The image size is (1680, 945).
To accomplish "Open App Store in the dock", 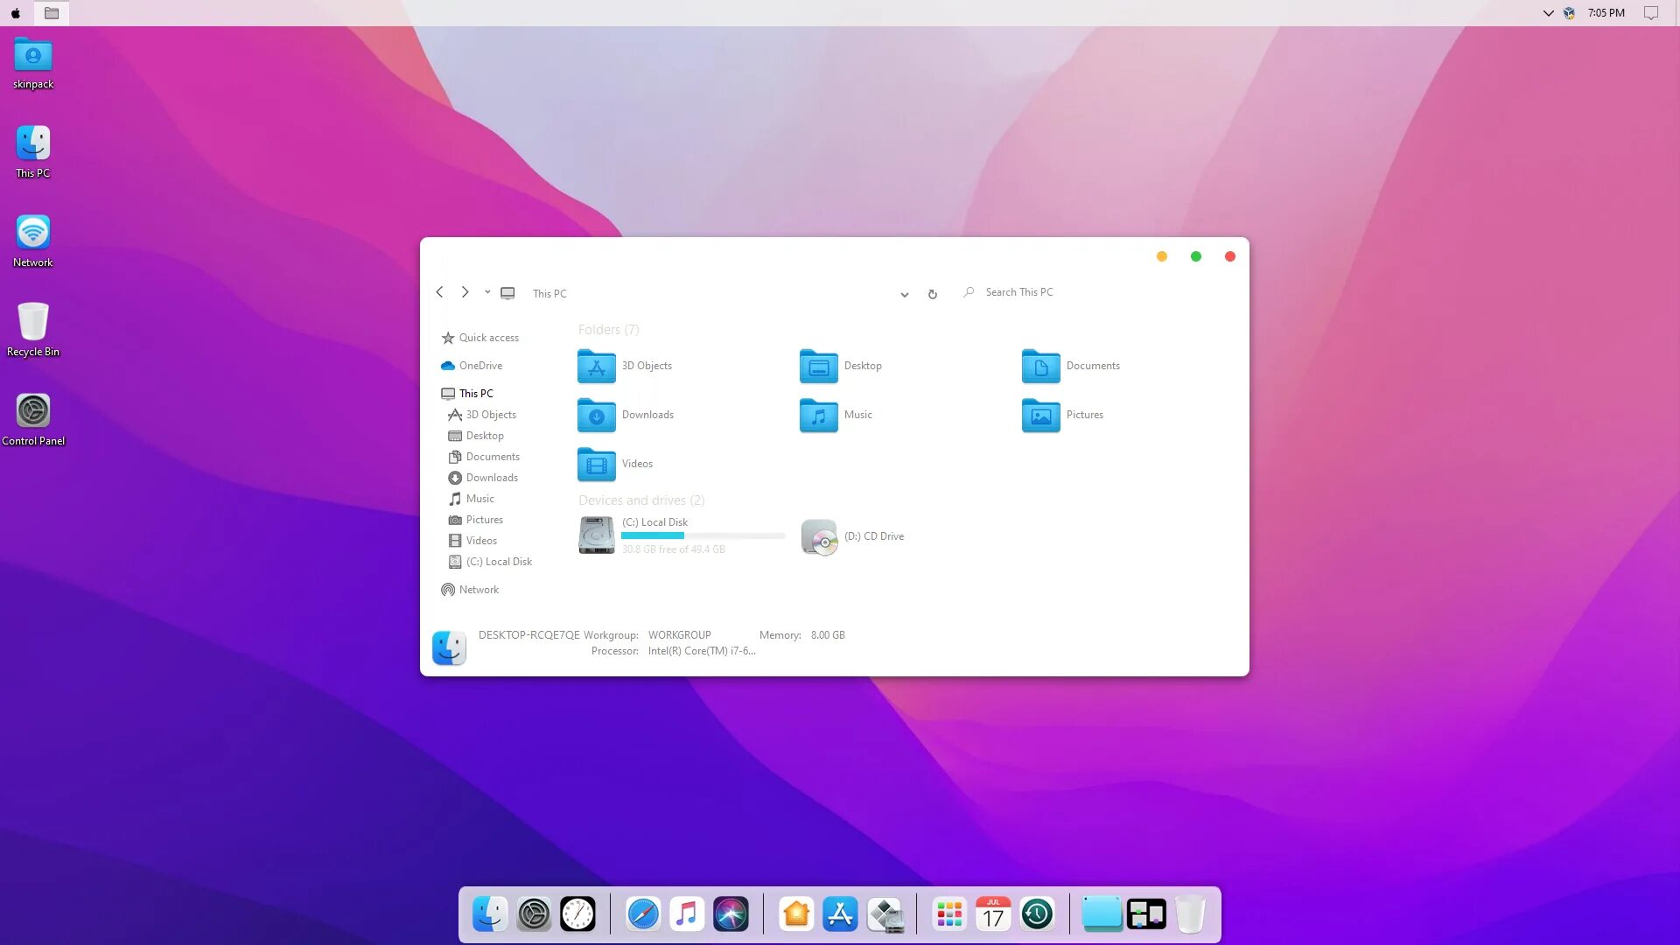I will 840,914.
